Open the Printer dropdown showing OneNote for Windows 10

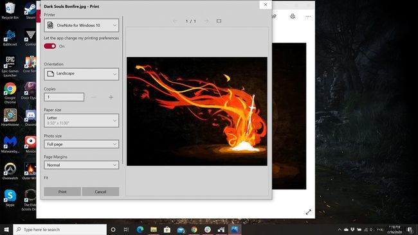point(81,25)
